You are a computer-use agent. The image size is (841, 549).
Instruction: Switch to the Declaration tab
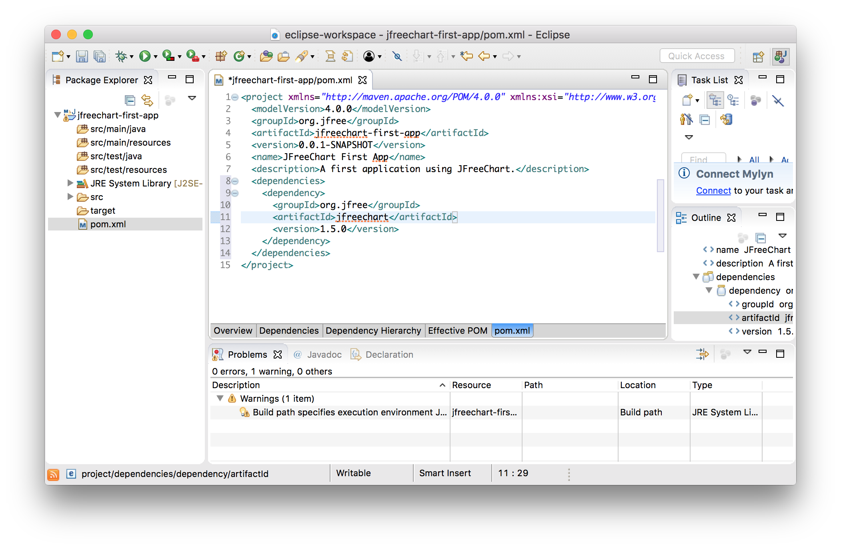tap(382, 355)
